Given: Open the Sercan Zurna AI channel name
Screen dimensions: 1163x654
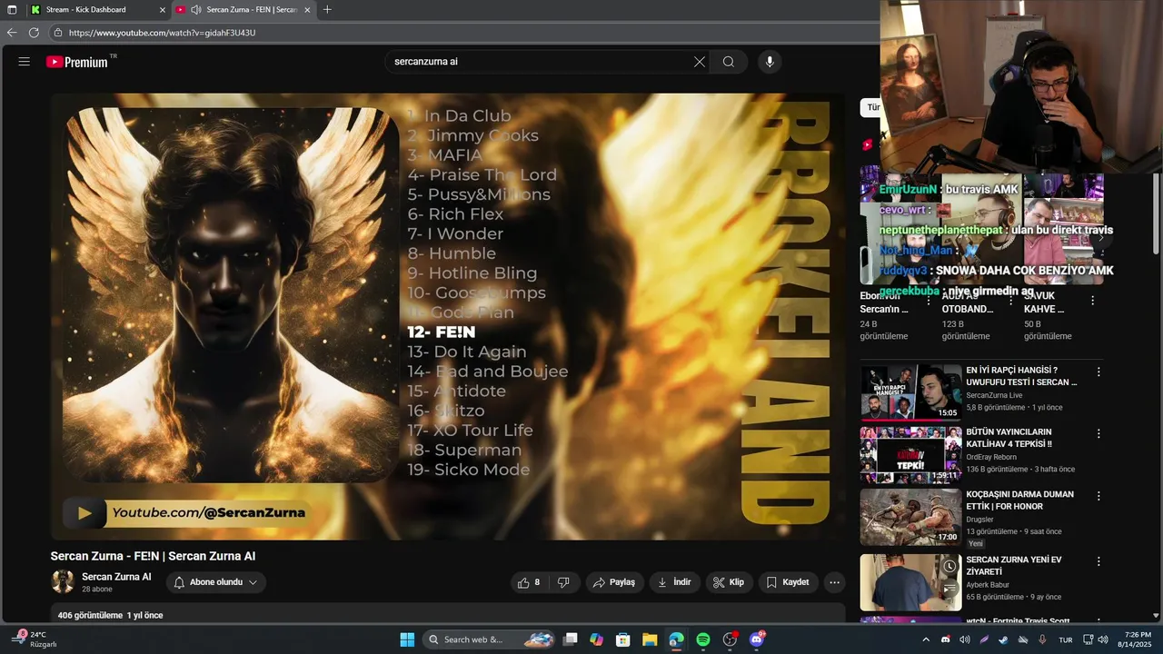Looking at the screenshot, I should tap(116, 577).
